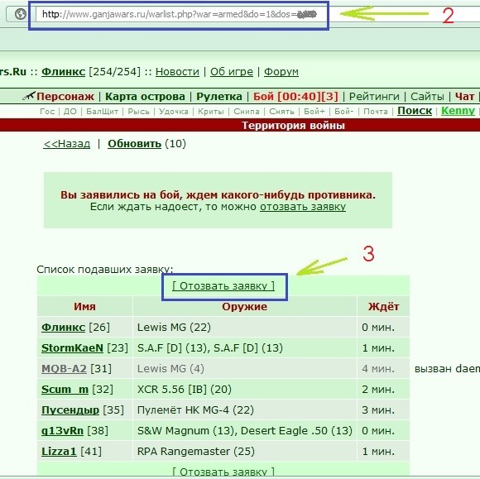Open the Форум link
480x479 pixels.
281,72
